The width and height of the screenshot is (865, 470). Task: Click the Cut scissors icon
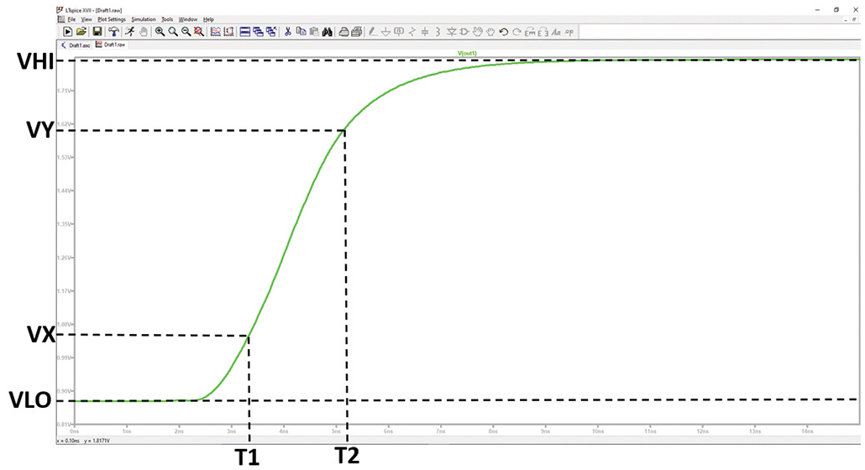[x=287, y=32]
